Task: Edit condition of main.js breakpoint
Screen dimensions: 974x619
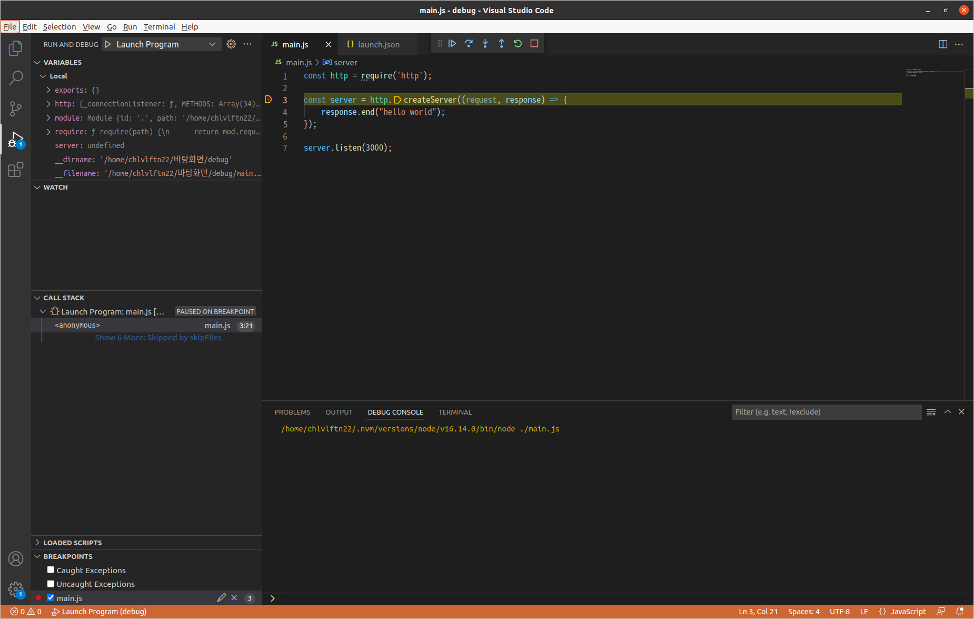Action: (221, 598)
